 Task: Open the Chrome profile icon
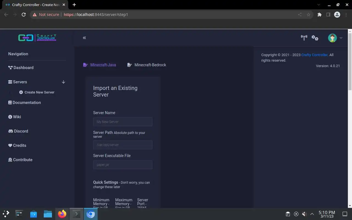337,15
